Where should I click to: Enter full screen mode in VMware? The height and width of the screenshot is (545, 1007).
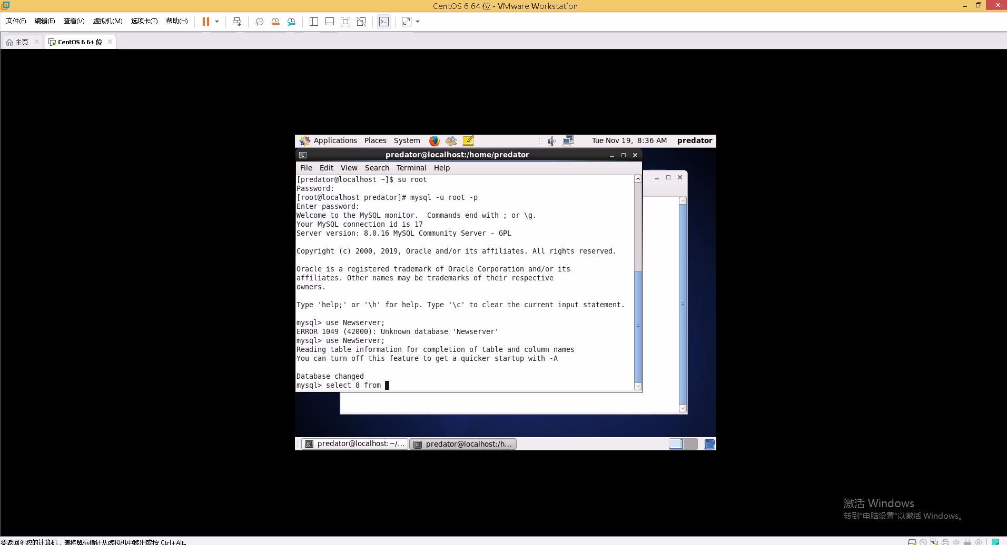[x=345, y=22]
